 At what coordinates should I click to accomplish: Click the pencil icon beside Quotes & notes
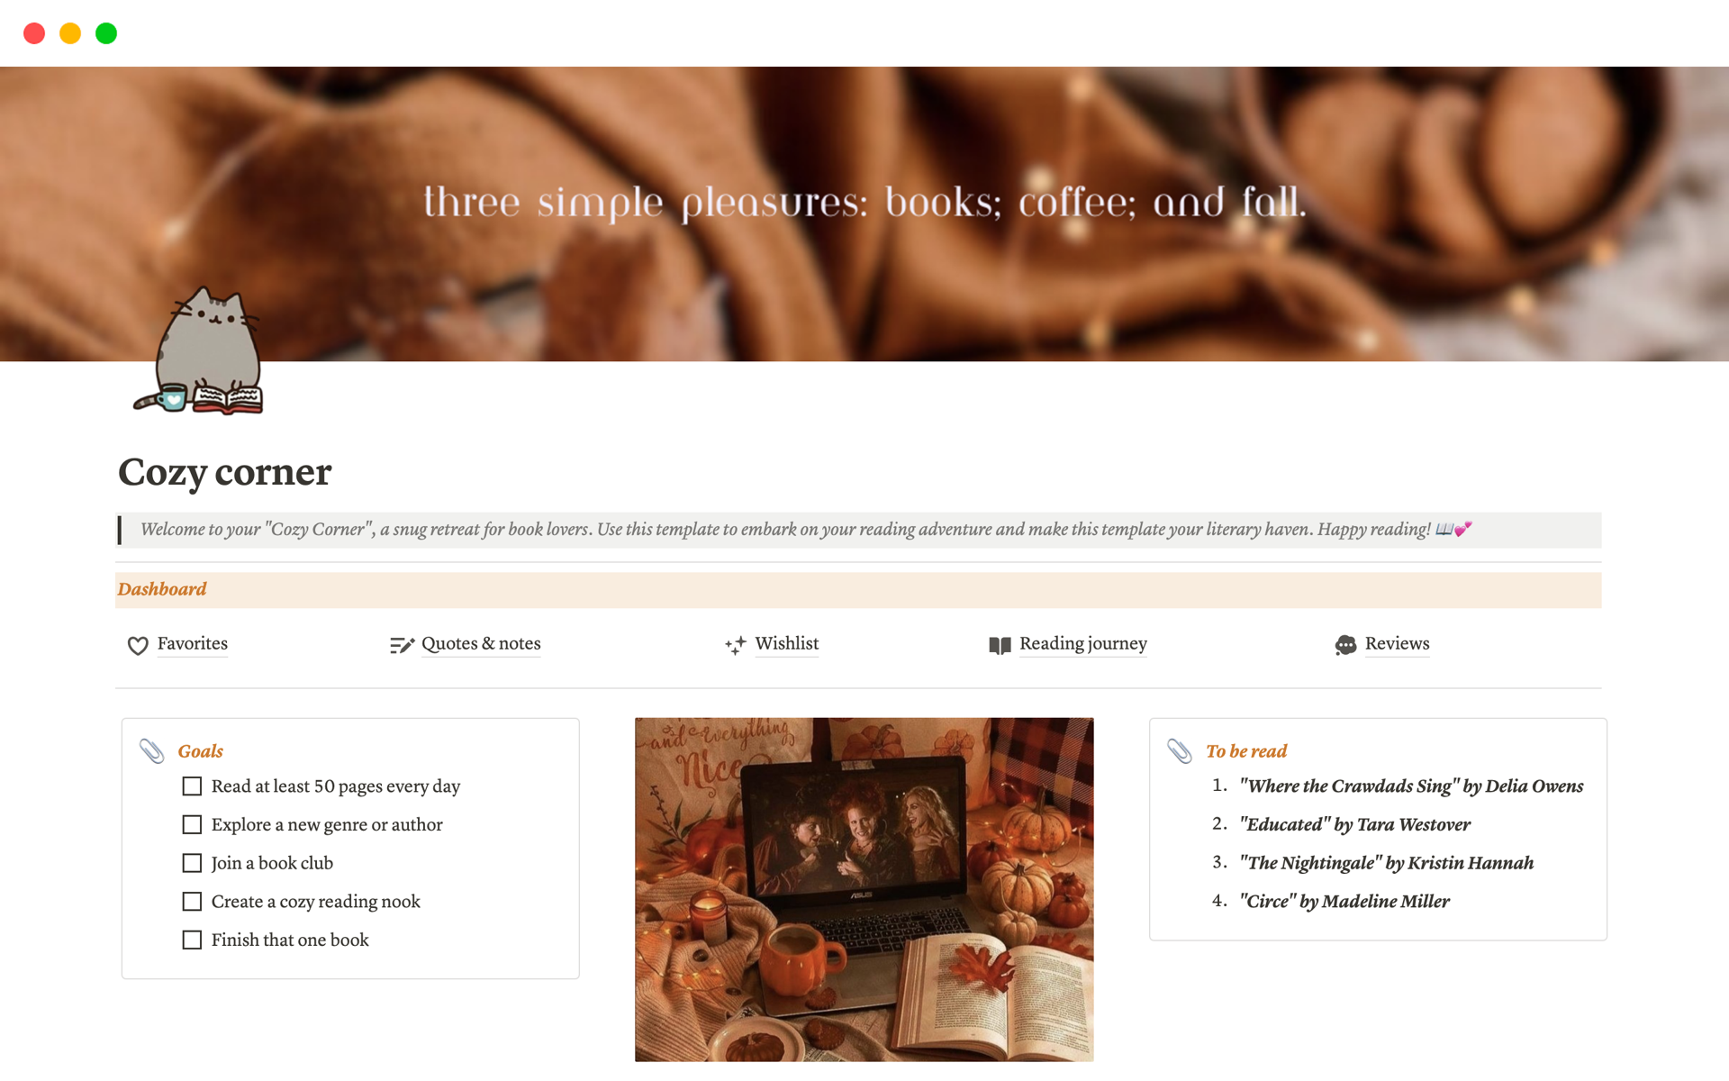[402, 645]
